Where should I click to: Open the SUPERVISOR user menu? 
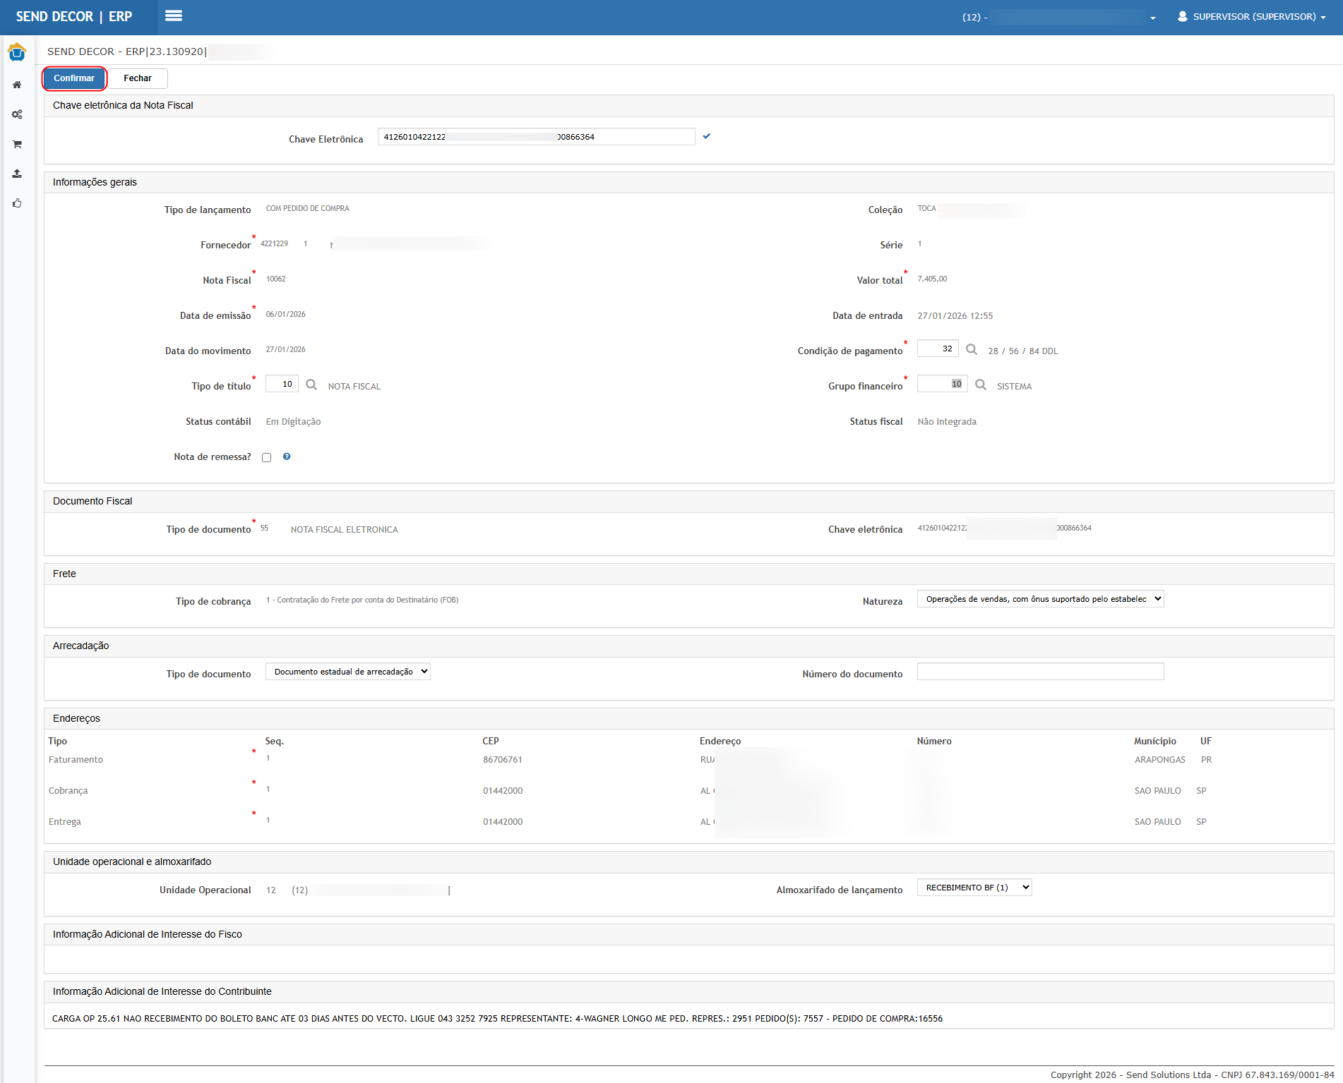pos(1252,17)
